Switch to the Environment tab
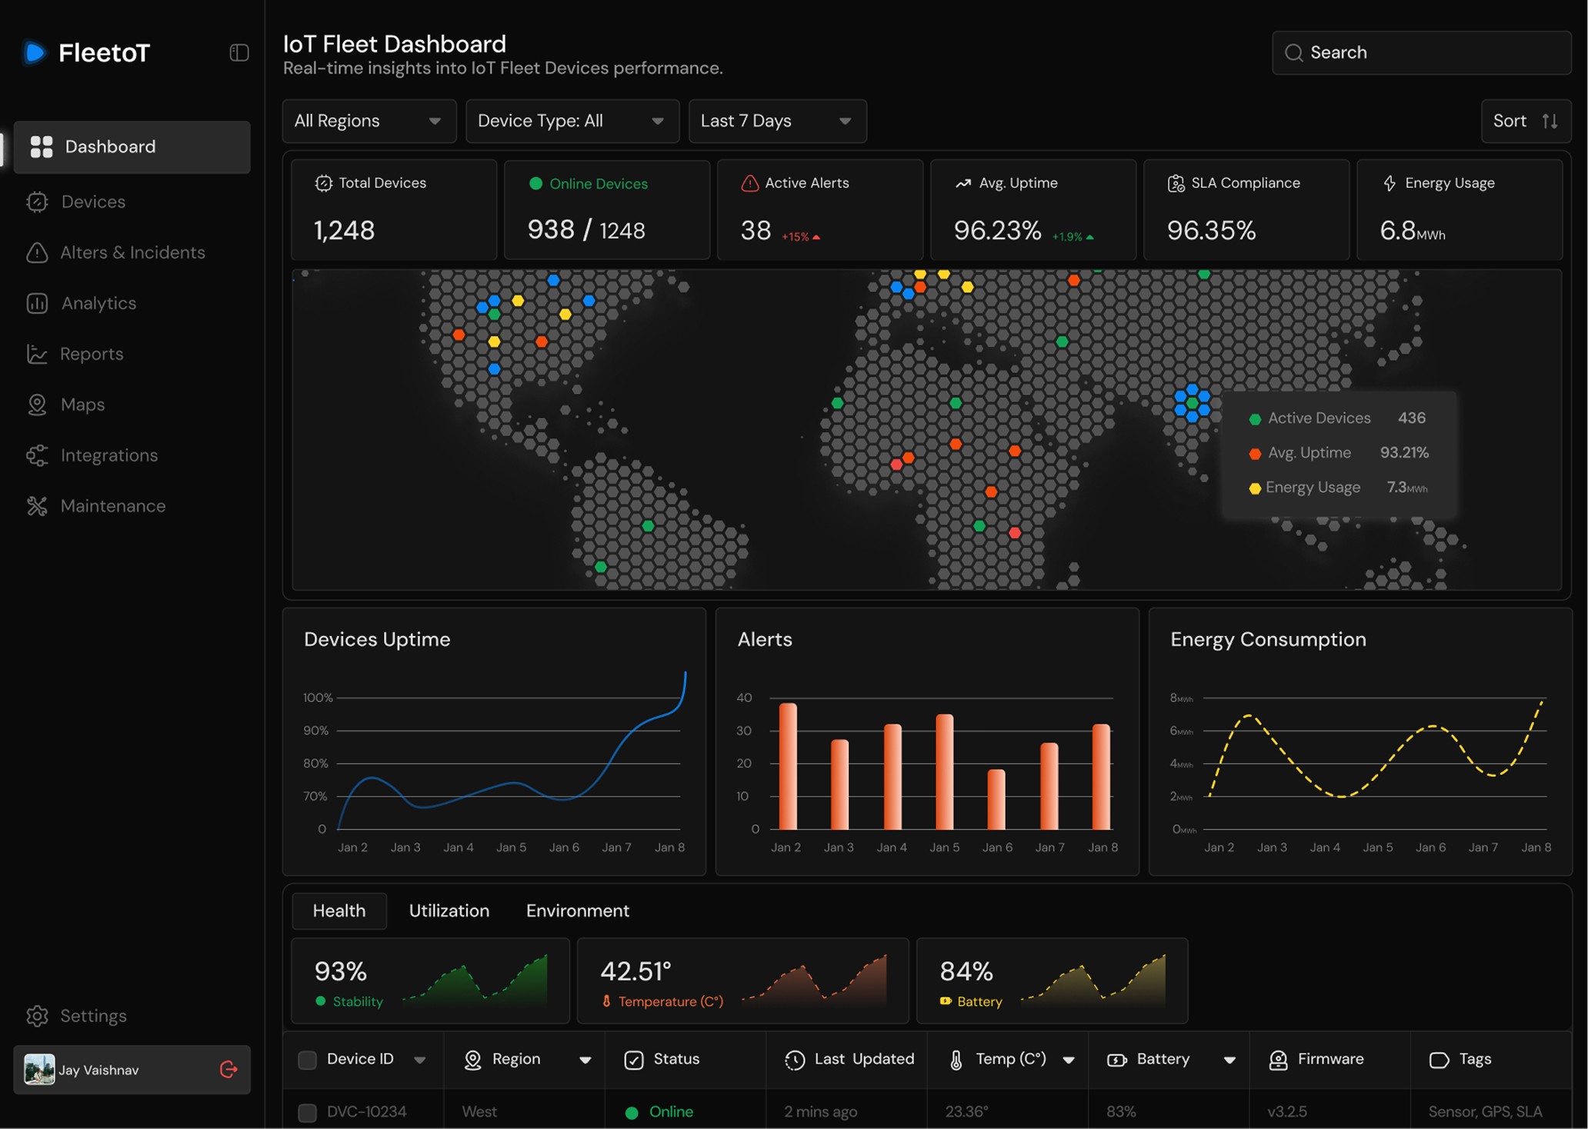This screenshot has height=1129, width=1588. click(577, 911)
